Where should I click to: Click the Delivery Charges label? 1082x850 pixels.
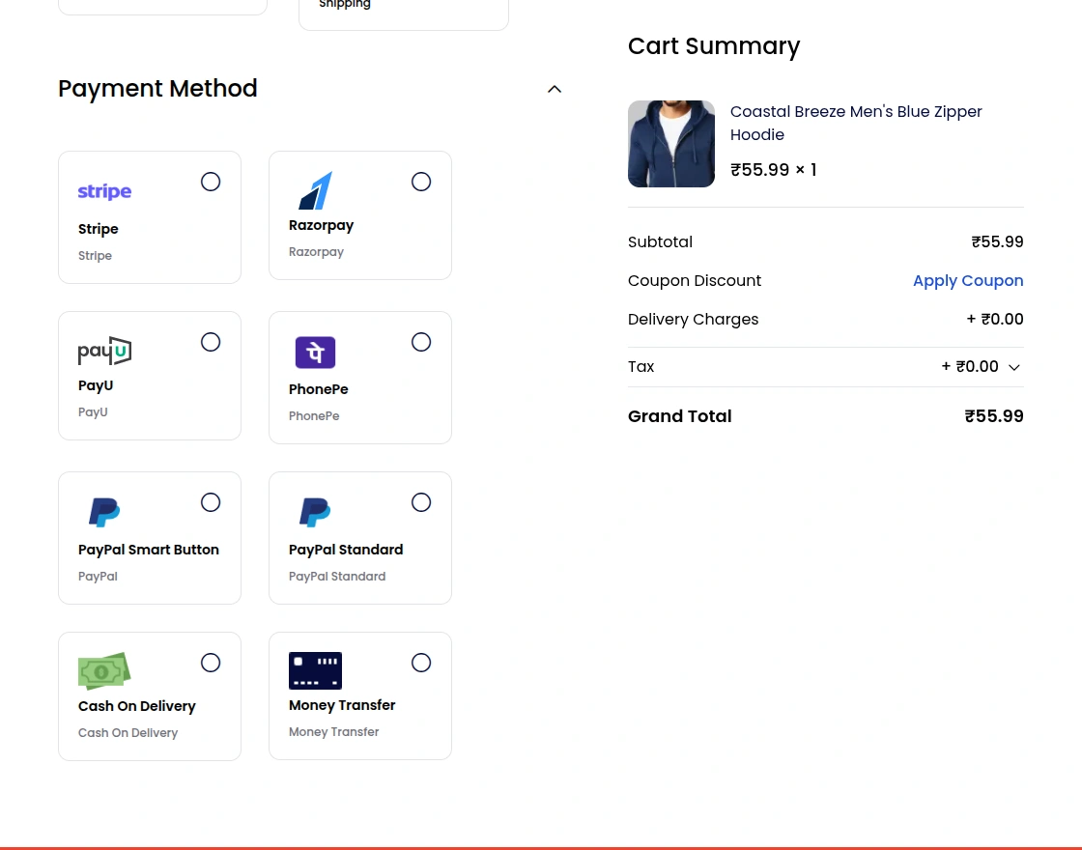point(693,320)
